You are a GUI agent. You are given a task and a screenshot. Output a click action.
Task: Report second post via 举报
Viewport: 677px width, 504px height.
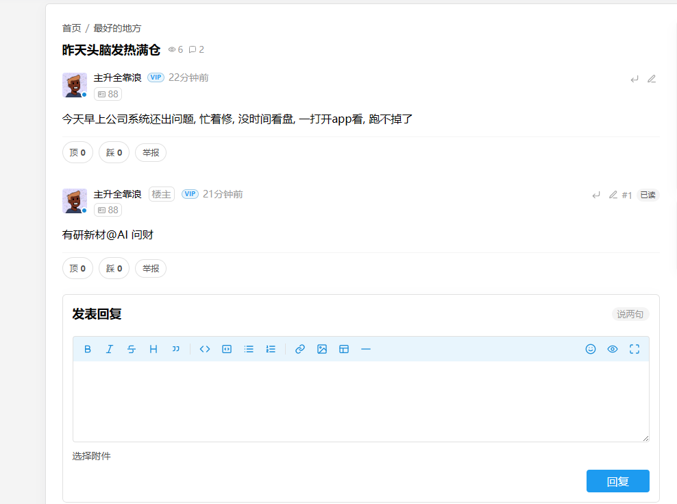(151, 268)
